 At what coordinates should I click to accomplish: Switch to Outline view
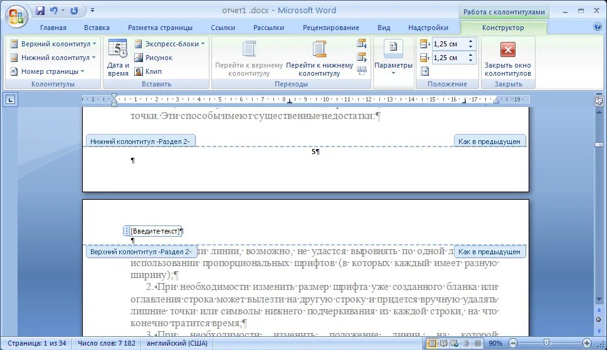pyautogui.click(x=466, y=343)
